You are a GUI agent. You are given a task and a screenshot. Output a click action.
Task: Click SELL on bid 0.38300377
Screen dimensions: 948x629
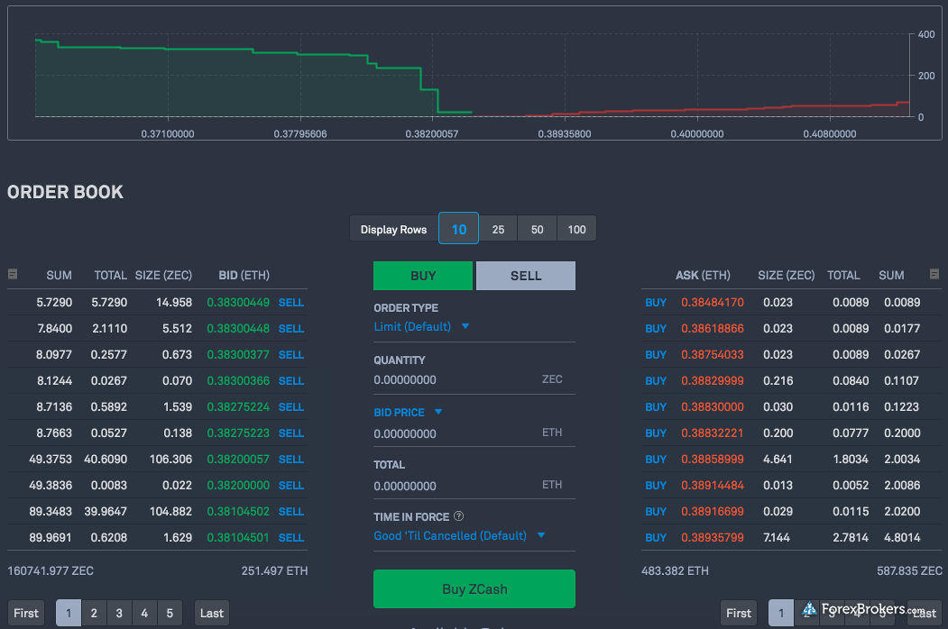pos(290,355)
